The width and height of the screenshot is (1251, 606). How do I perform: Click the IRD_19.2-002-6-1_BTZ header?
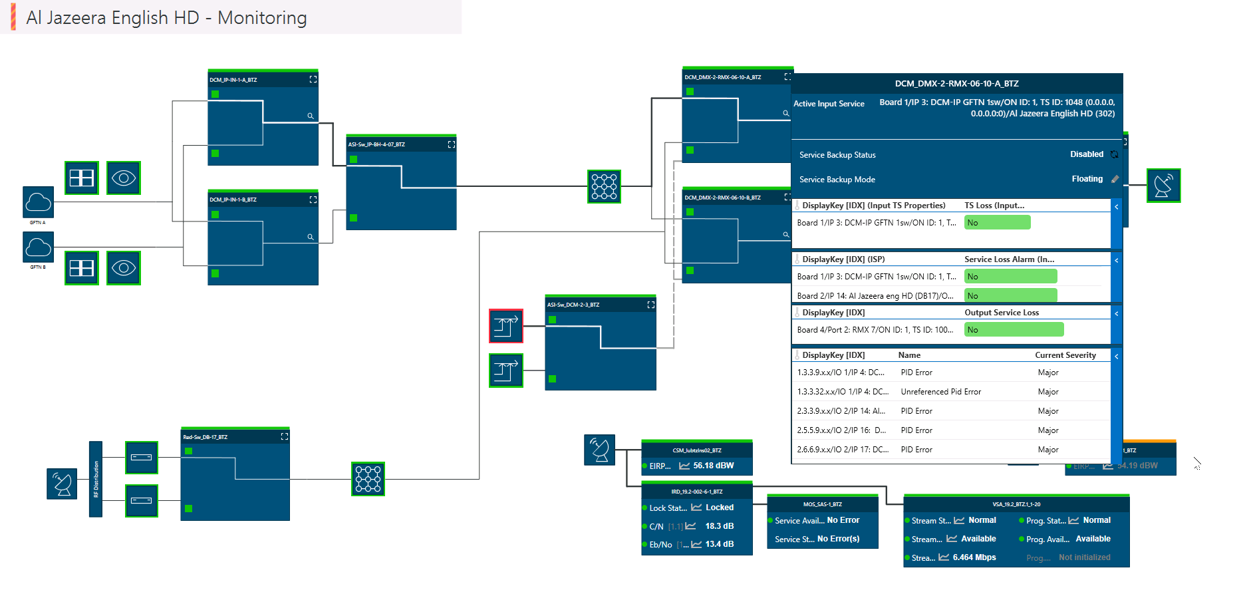coord(697,491)
